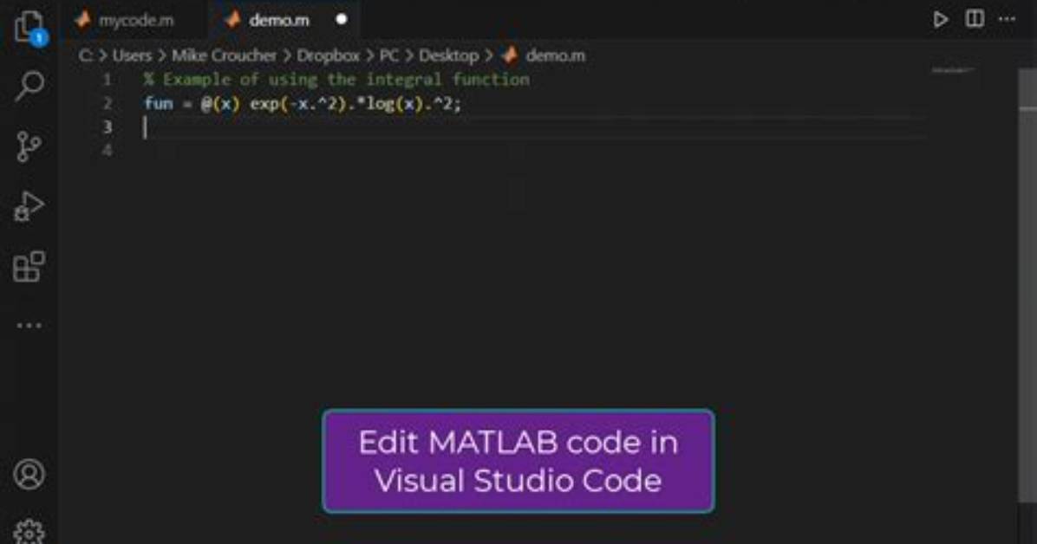The image size is (1037, 544).
Task: Open the C: breadcrumb segment
Action: pyautogui.click(x=85, y=55)
